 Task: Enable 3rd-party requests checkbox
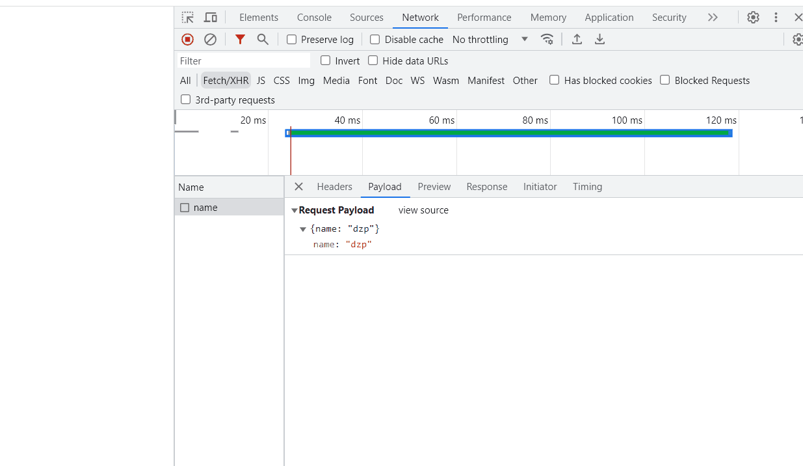(185, 100)
